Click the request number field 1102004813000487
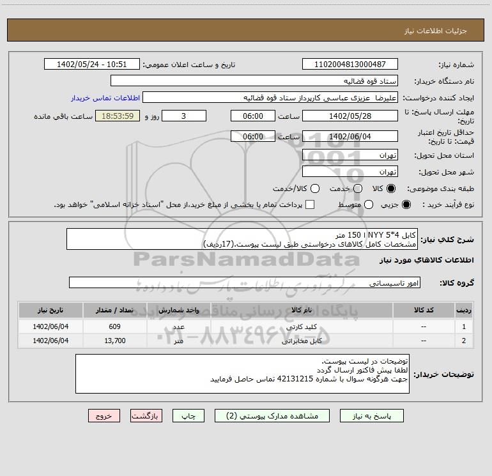The height and width of the screenshot is (476, 492). 350,64
